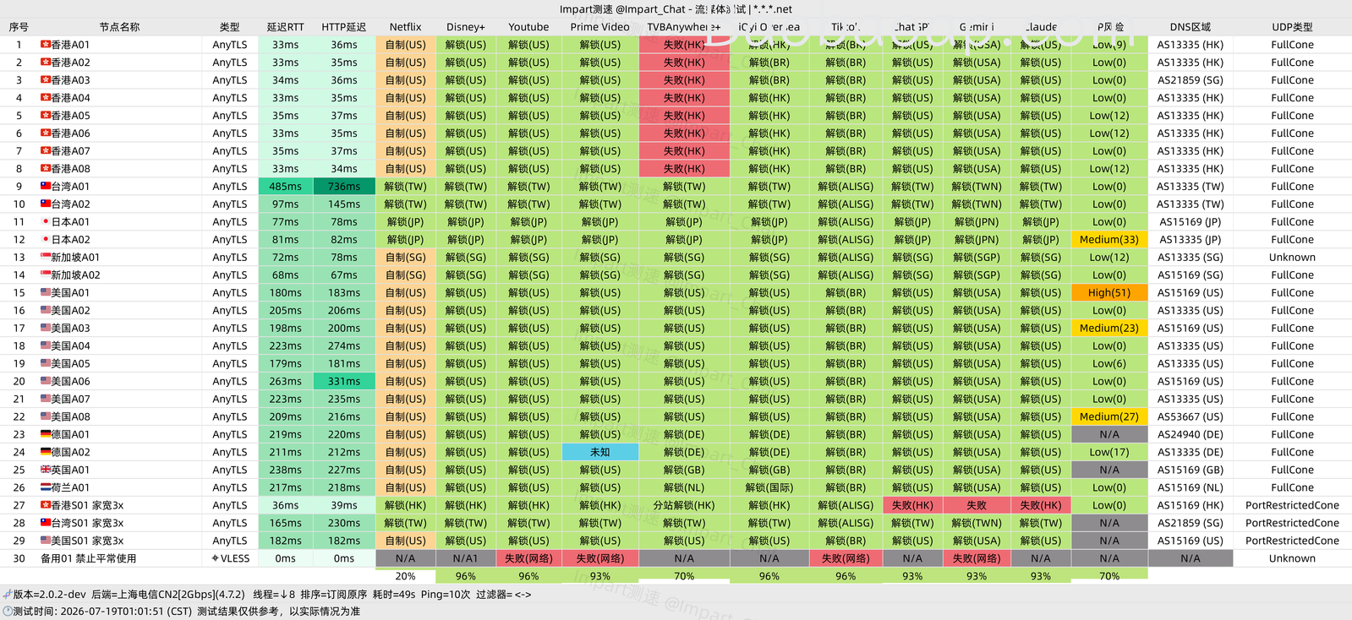This screenshot has height=620, width=1352.
Task: Select the Disney+ column header
Action: [466, 27]
